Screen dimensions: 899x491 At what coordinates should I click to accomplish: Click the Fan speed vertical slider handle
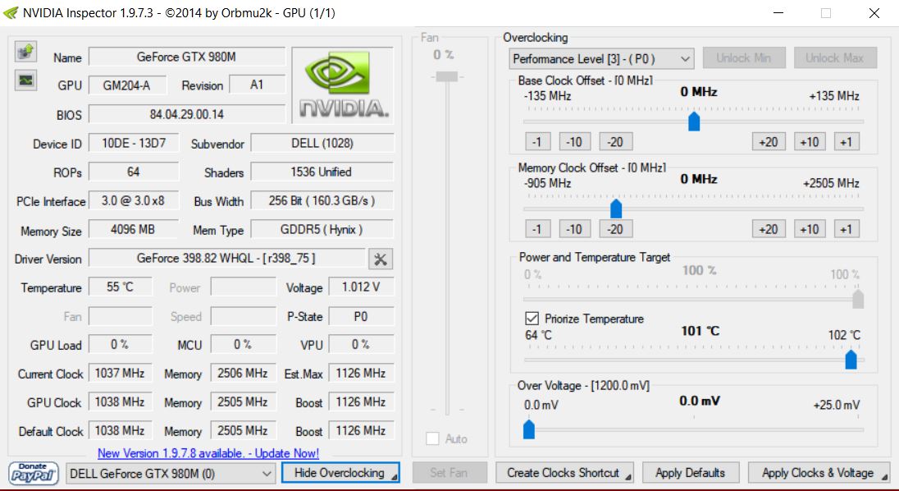(447, 76)
